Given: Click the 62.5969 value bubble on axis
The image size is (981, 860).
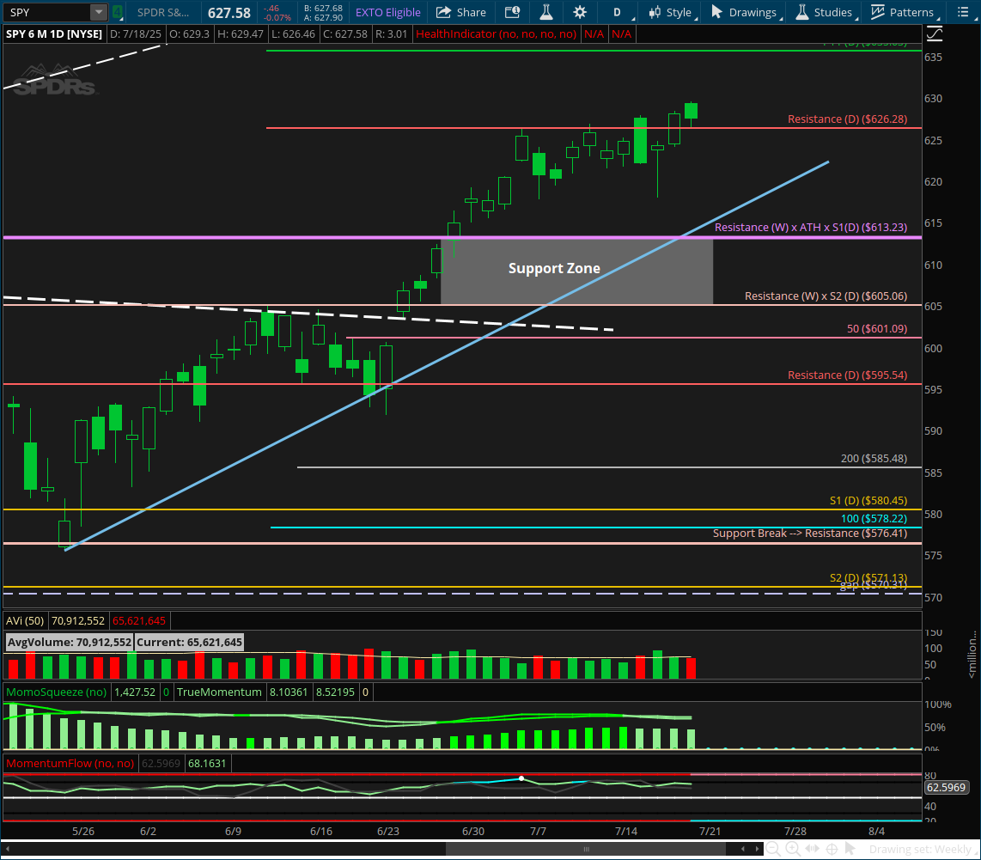Looking at the screenshot, I should [945, 787].
